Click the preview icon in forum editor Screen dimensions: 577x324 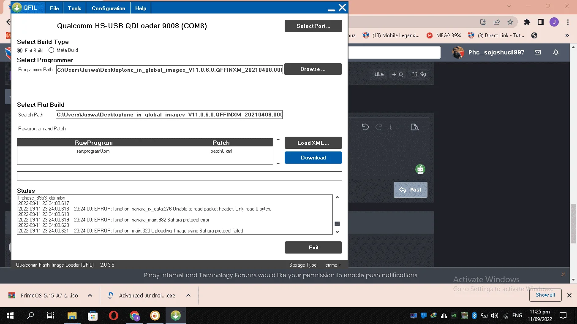tap(415, 127)
